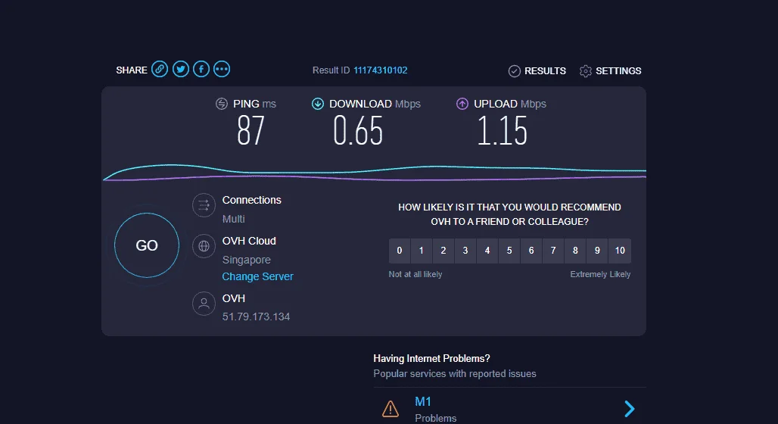
Task: Click the Settings gear icon
Action: click(586, 71)
